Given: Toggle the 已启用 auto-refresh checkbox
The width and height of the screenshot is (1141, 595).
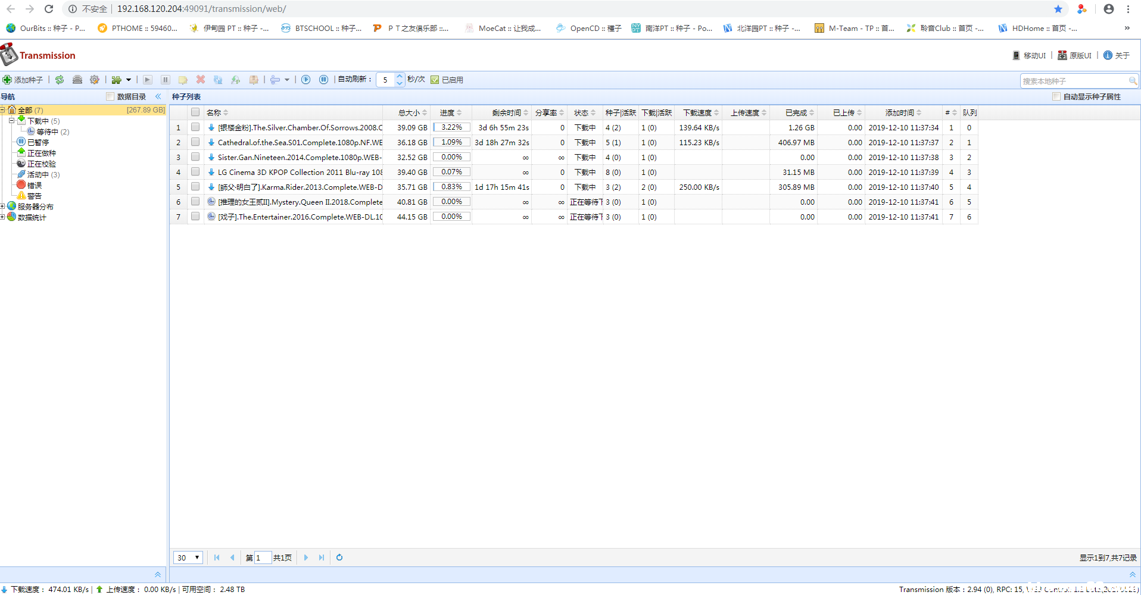Looking at the screenshot, I should [x=435, y=80].
